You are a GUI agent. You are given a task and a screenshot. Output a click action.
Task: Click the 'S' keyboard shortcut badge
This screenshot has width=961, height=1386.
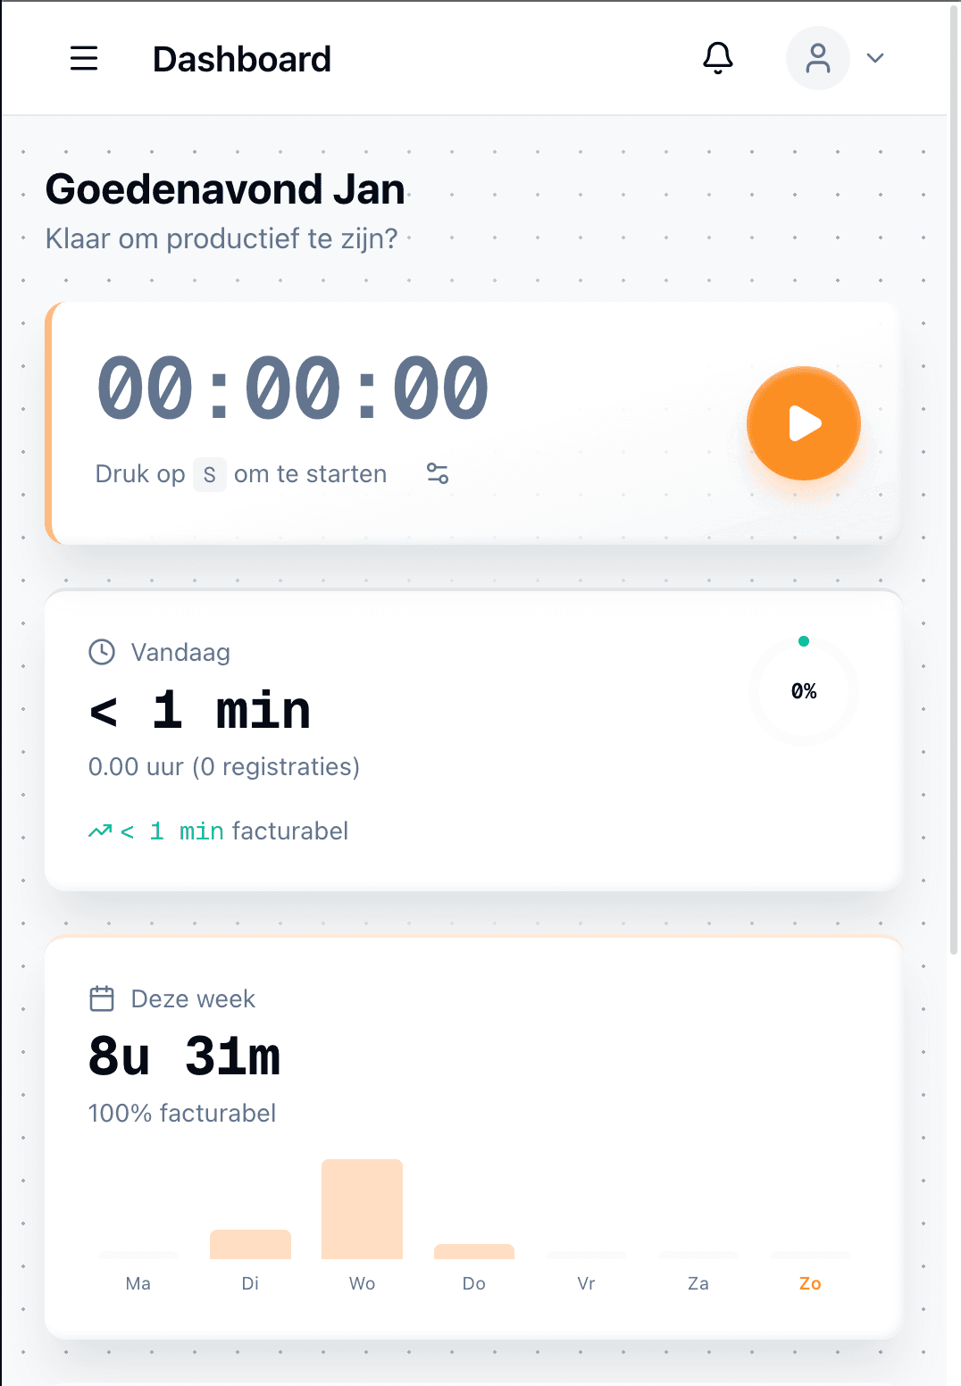[x=209, y=474]
